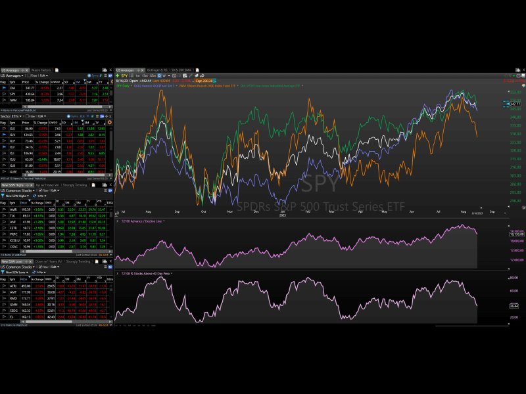
Task: Select the 1m timeframe button
Action: [x=137, y=76]
